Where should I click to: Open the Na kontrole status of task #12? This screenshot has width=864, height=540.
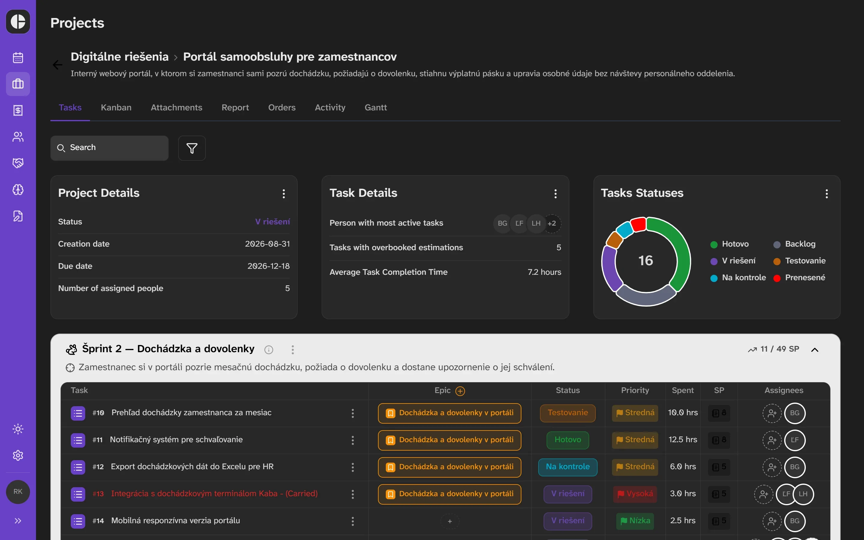(x=568, y=467)
